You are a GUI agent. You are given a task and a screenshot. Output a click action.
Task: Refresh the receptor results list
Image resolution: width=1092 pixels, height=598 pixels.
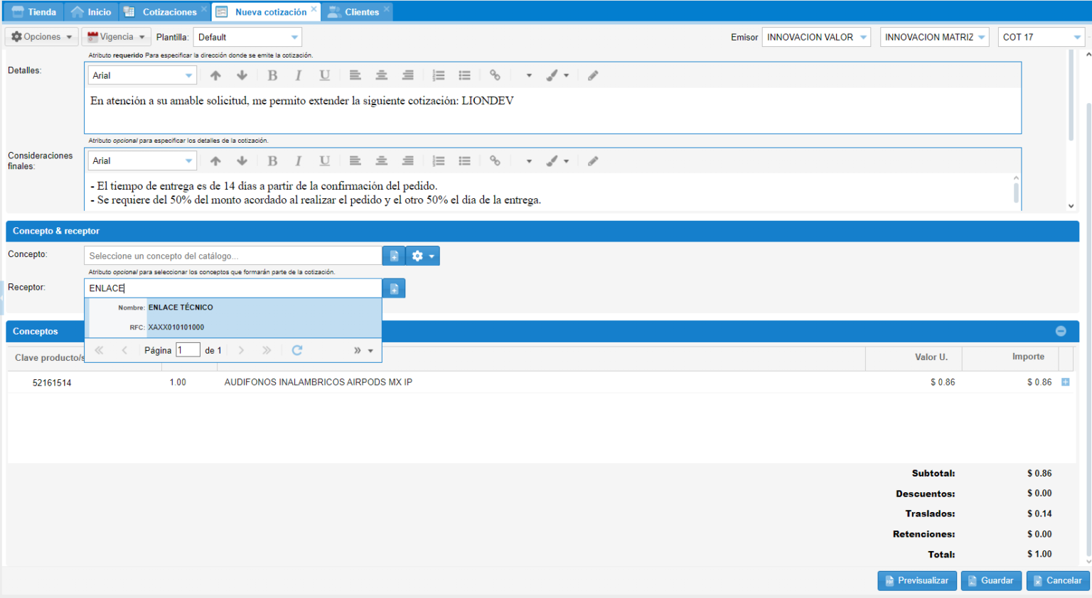(297, 350)
